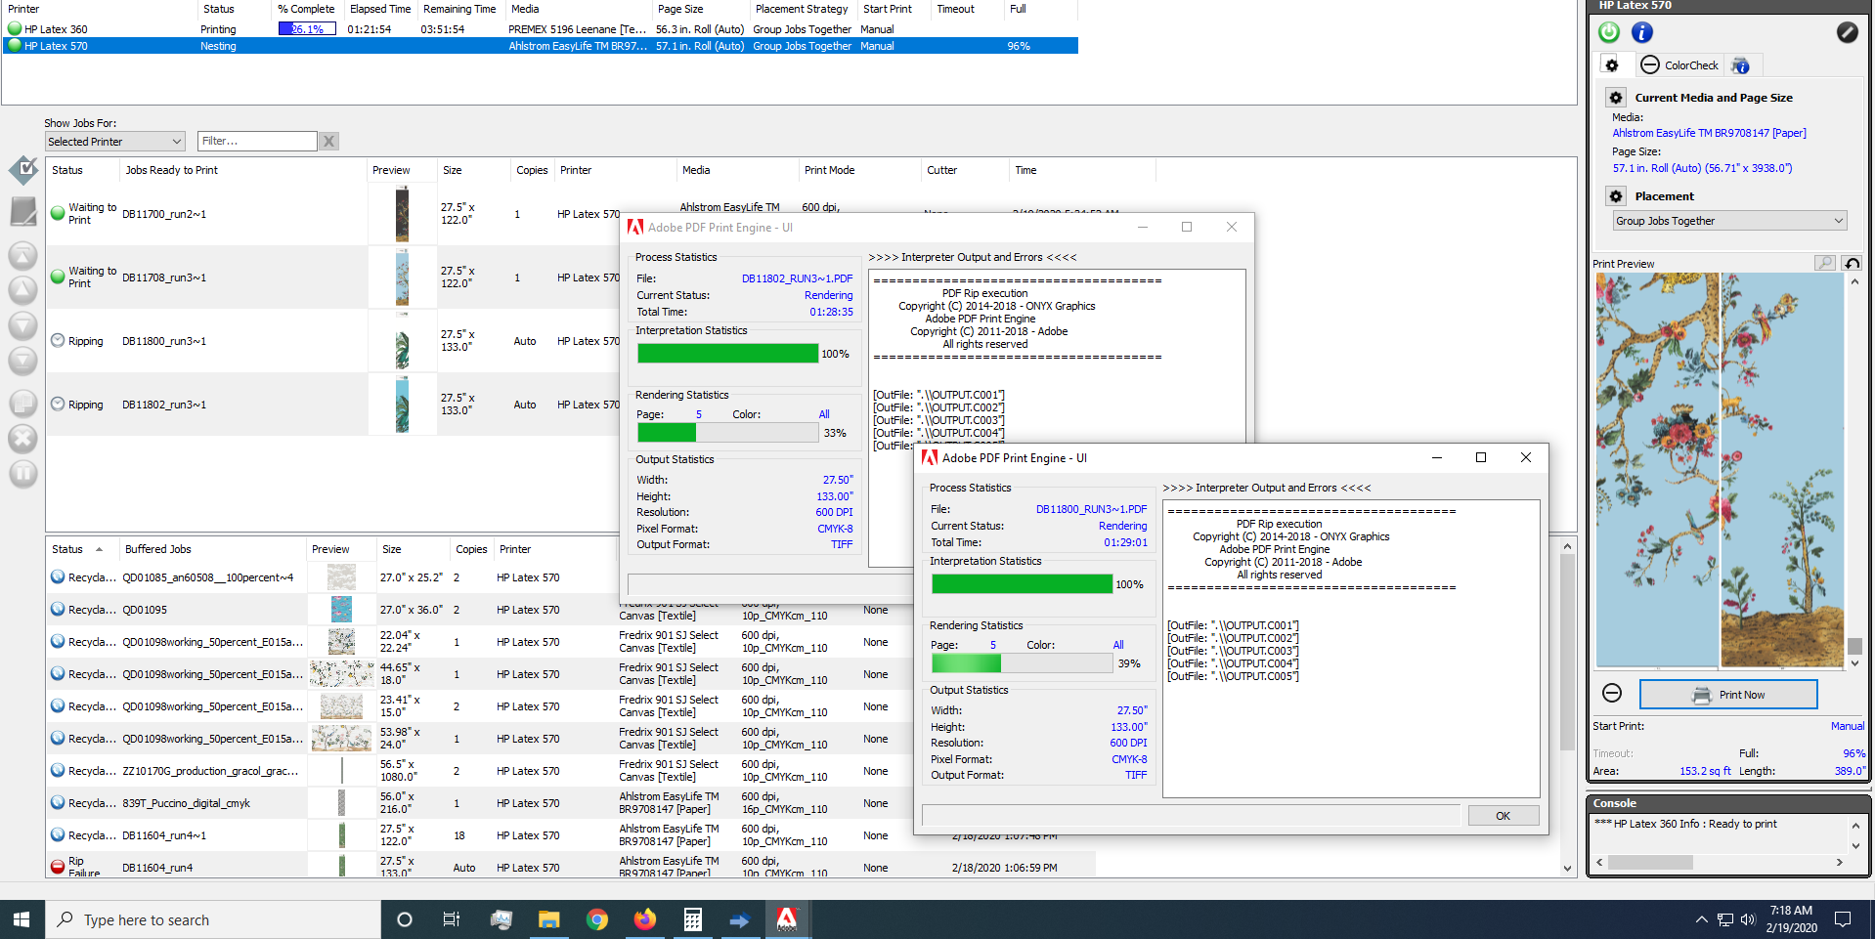Show hidden system tray icons
1875x939 pixels.
1701,919
